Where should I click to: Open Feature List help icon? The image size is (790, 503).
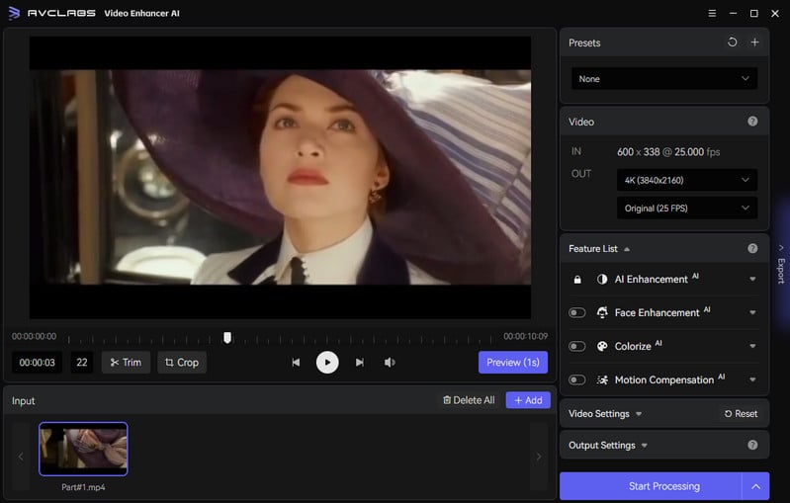click(x=752, y=248)
